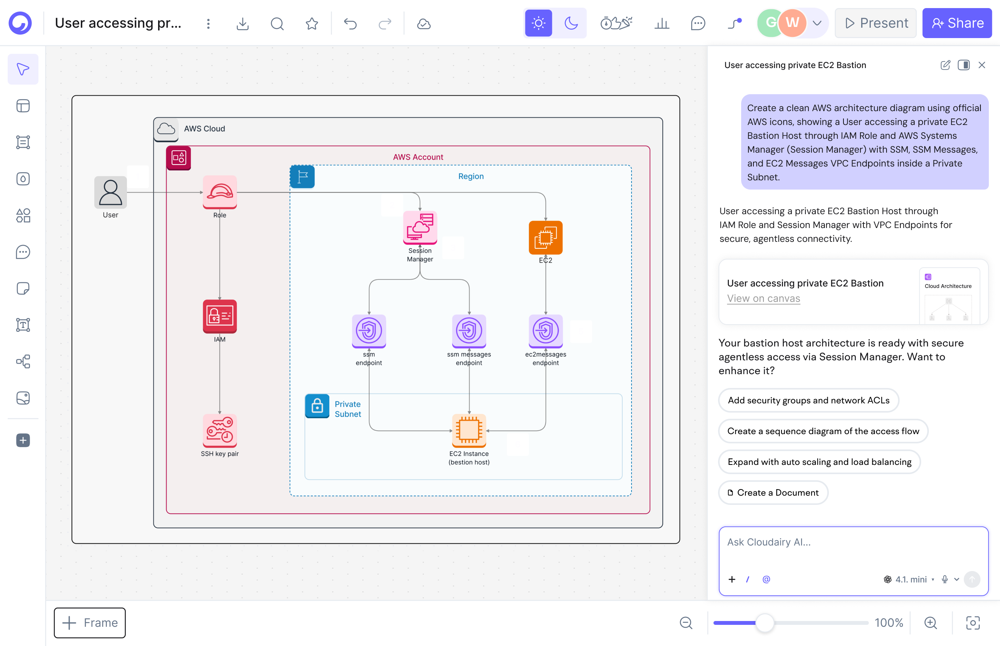Select the IAM Role node on canvas
Screen dimensions: 1000x646
pyautogui.click(x=219, y=192)
